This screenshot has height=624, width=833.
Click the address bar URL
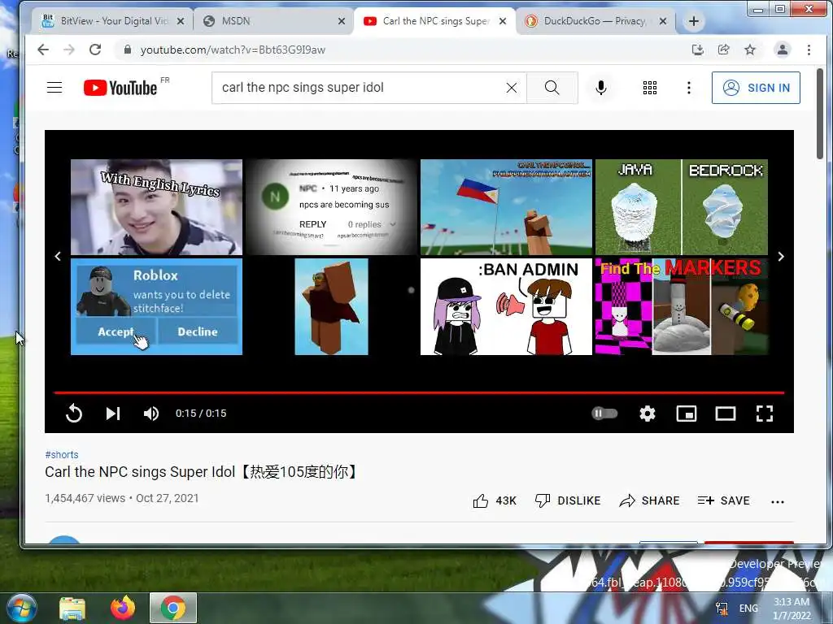tap(233, 50)
